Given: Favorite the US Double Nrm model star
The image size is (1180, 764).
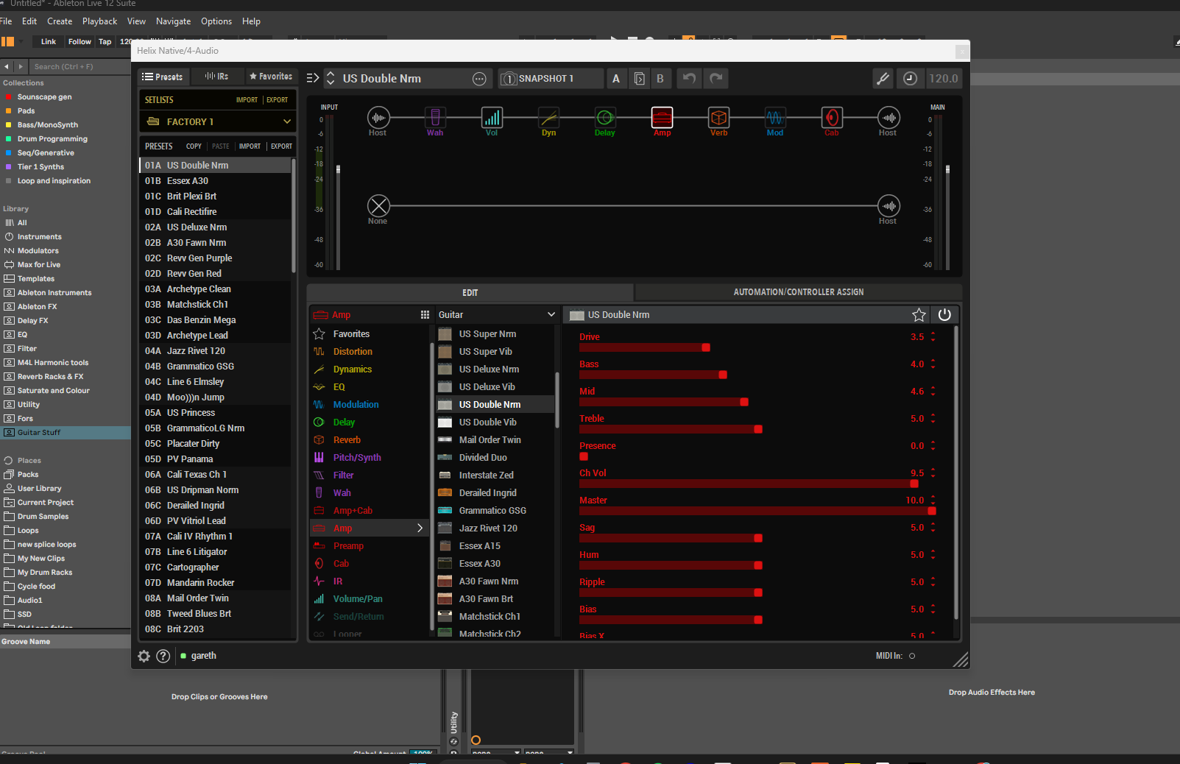Looking at the screenshot, I should click(x=919, y=315).
